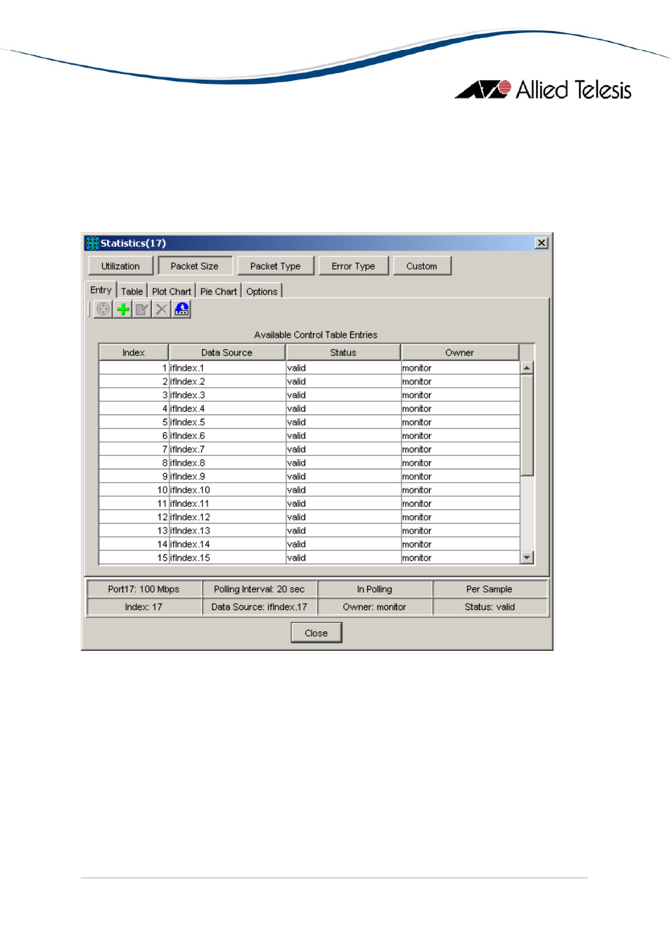The width and height of the screenshot is (671, 950).
Task: Click index cell 15 in table
Action: point(134,557)
